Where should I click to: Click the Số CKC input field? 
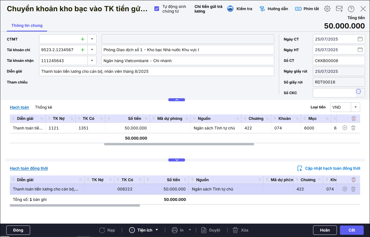(334, 93)
